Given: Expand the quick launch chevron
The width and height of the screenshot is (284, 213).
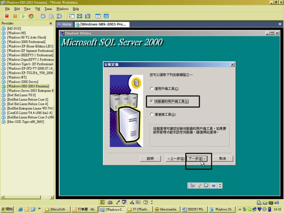Looking at the screenshot, I should pos(39,208).
